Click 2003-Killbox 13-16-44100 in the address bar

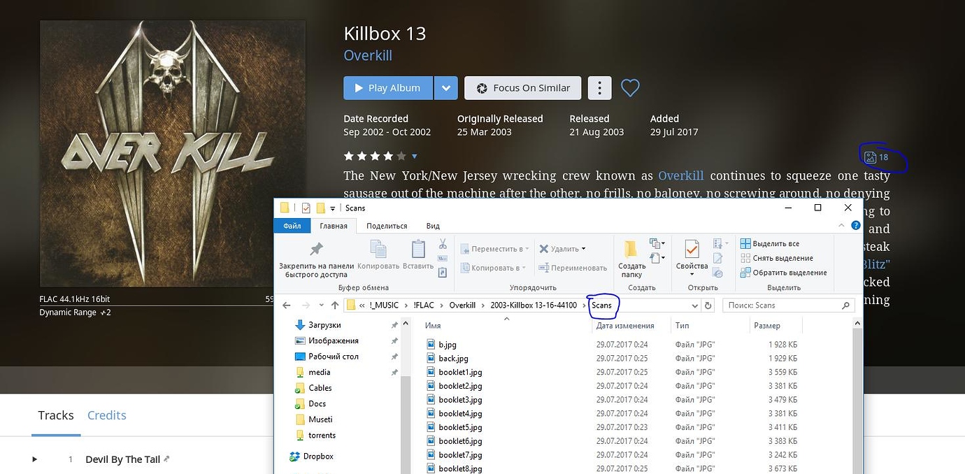[534, 306]
